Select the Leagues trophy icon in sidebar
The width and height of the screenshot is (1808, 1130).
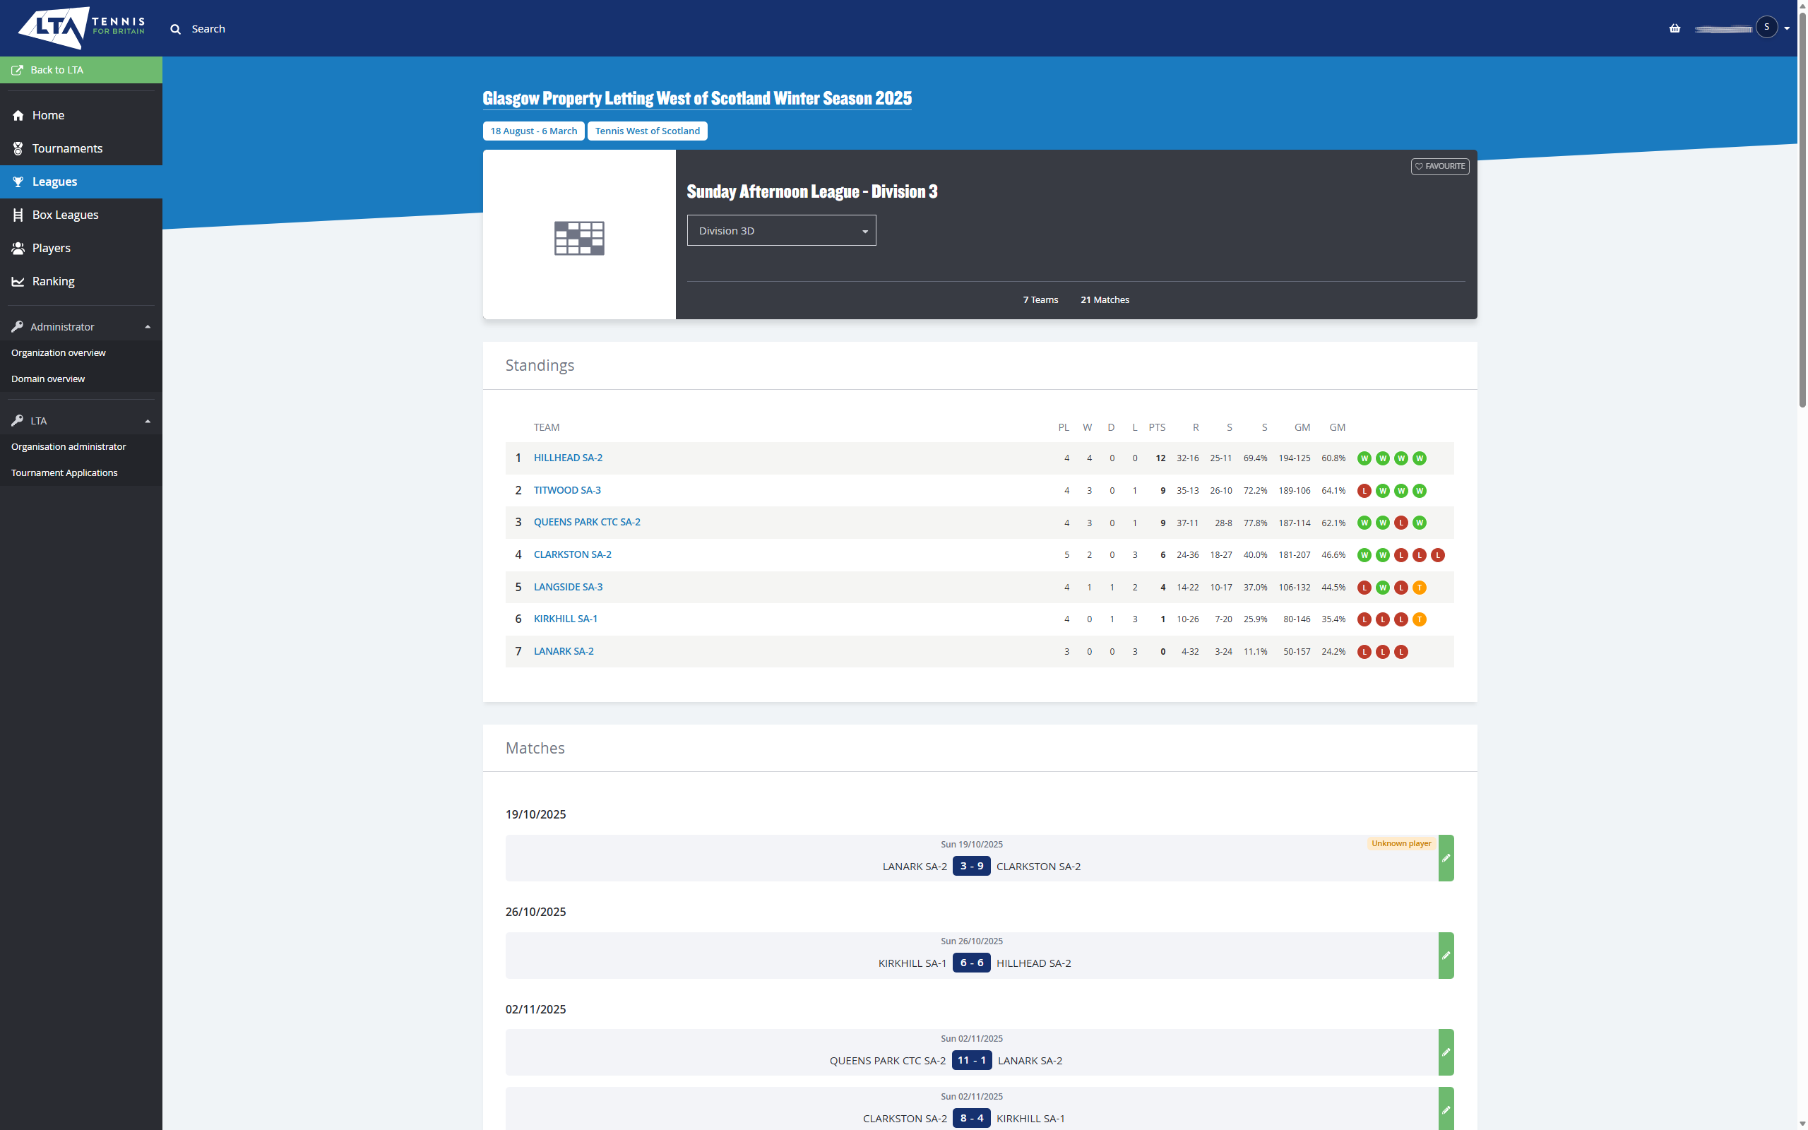coord(18,181)
